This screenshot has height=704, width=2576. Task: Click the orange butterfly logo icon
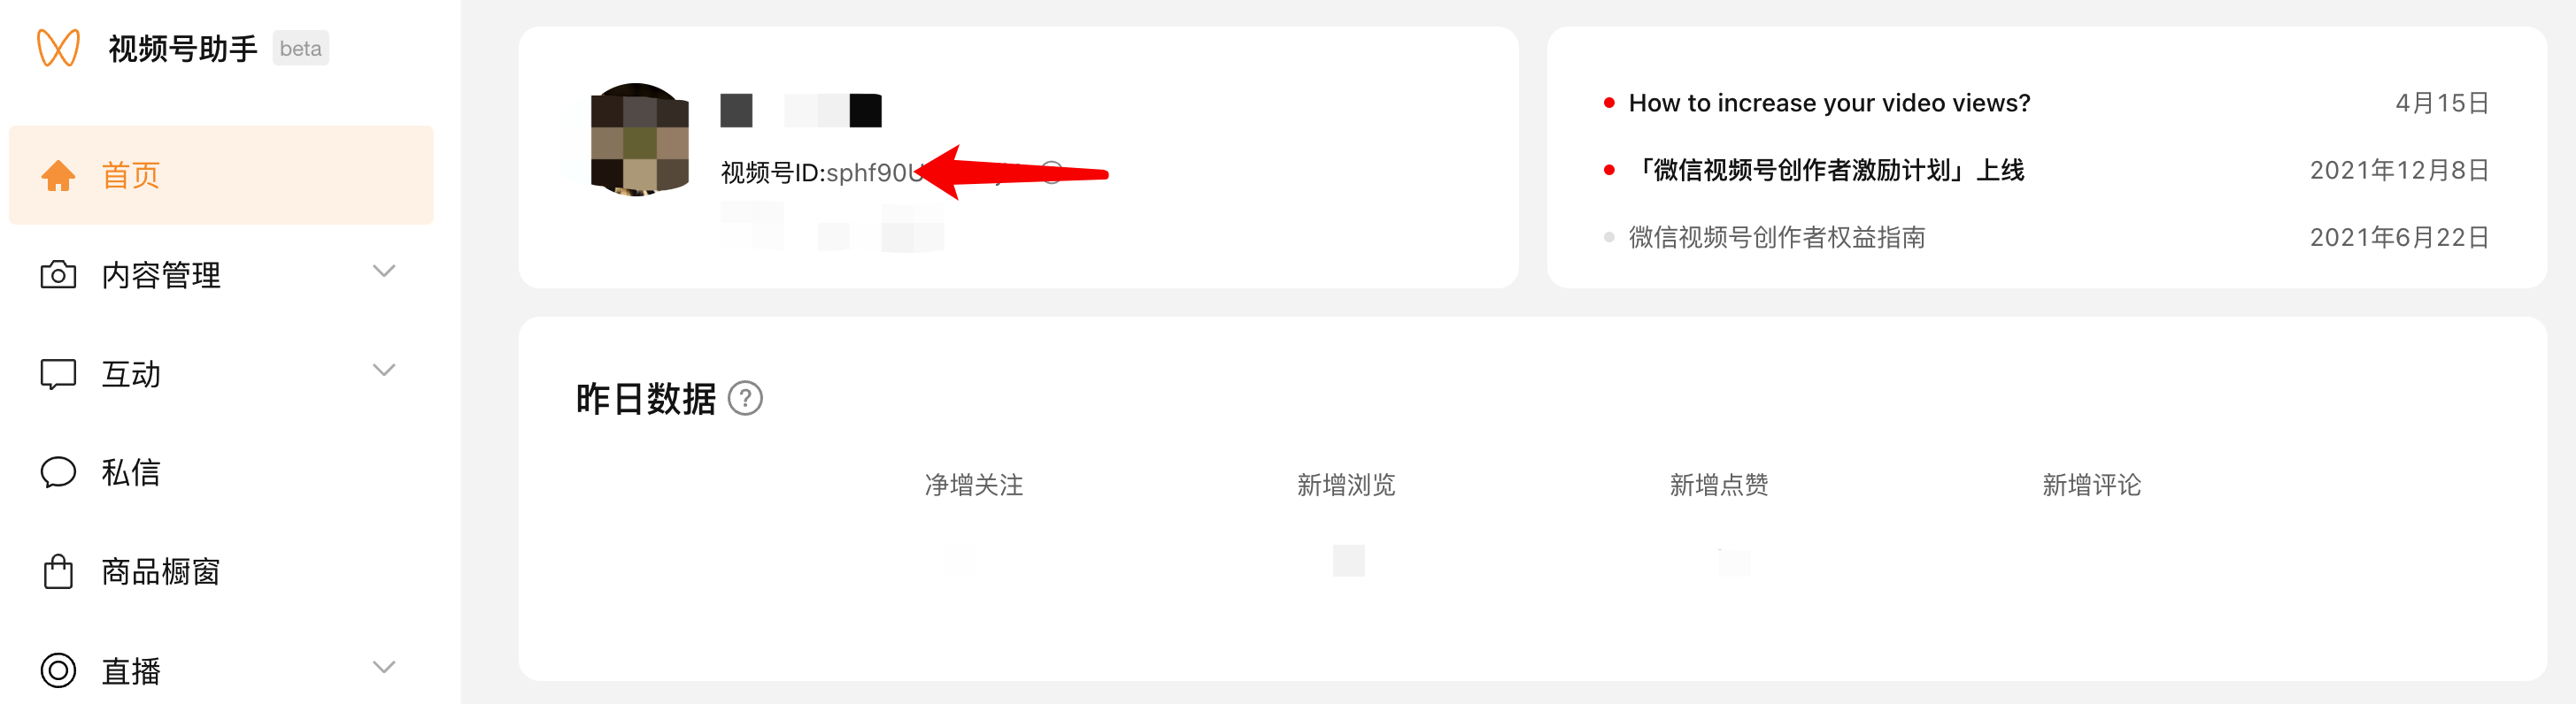(x=58, y=48)
